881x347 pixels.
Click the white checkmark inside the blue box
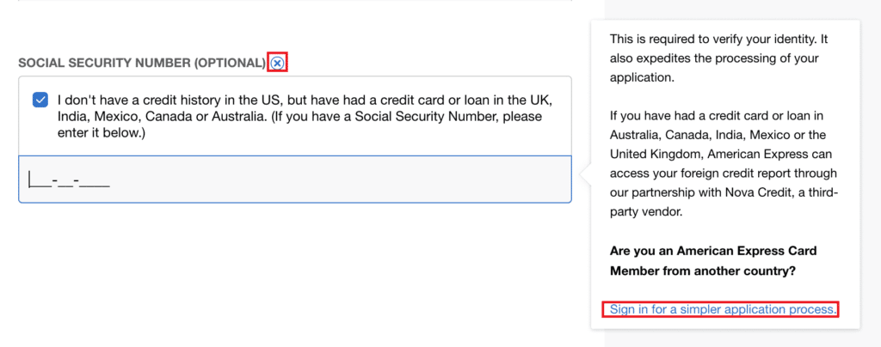[40, 100]
